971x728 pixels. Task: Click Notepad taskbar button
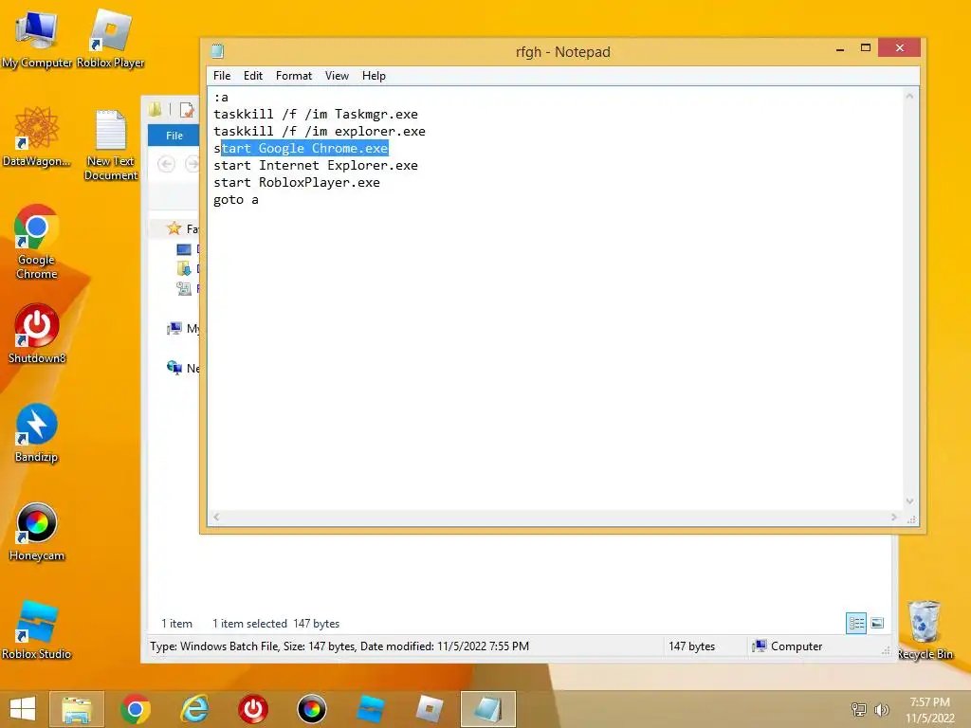pyautogui.click(x=488, y=709)
